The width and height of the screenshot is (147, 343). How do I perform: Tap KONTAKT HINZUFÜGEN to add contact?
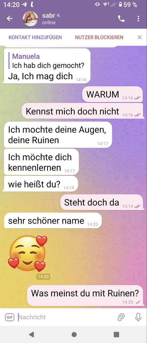pyautogui.click(x=35, y=38)
